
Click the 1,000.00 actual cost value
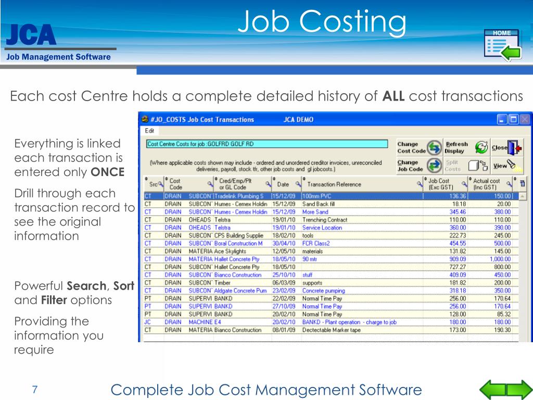point(500,259)
